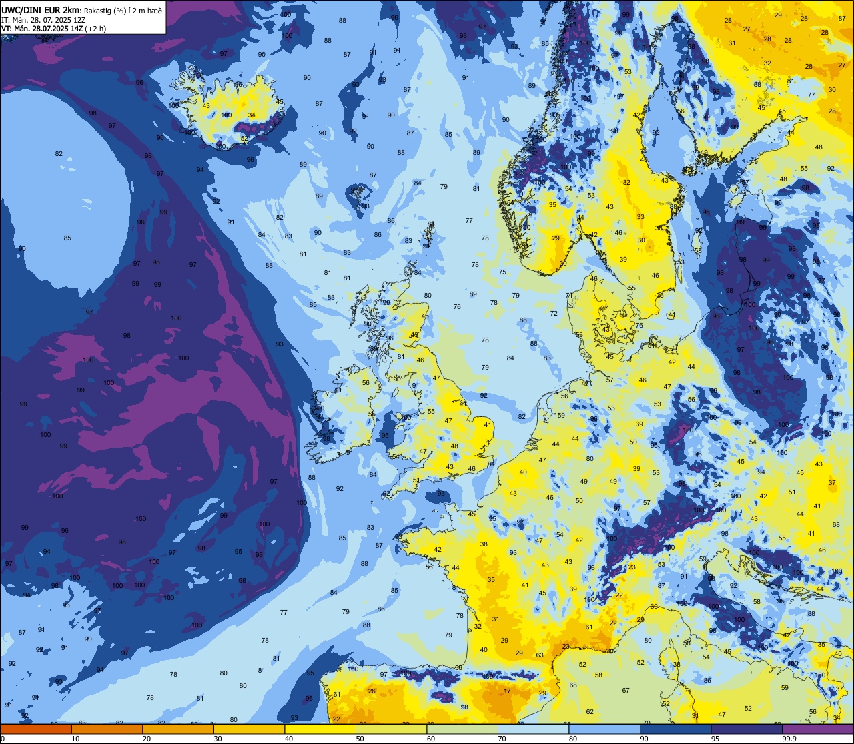Screen dimensions: 854x744
Task: Click the legend tick label '10'
Action: coord(75,739)
